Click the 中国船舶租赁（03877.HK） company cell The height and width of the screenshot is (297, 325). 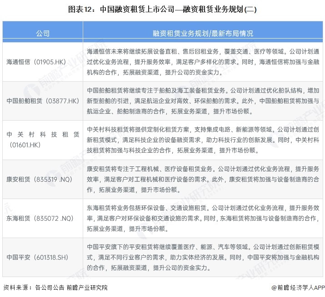[43, 101]
